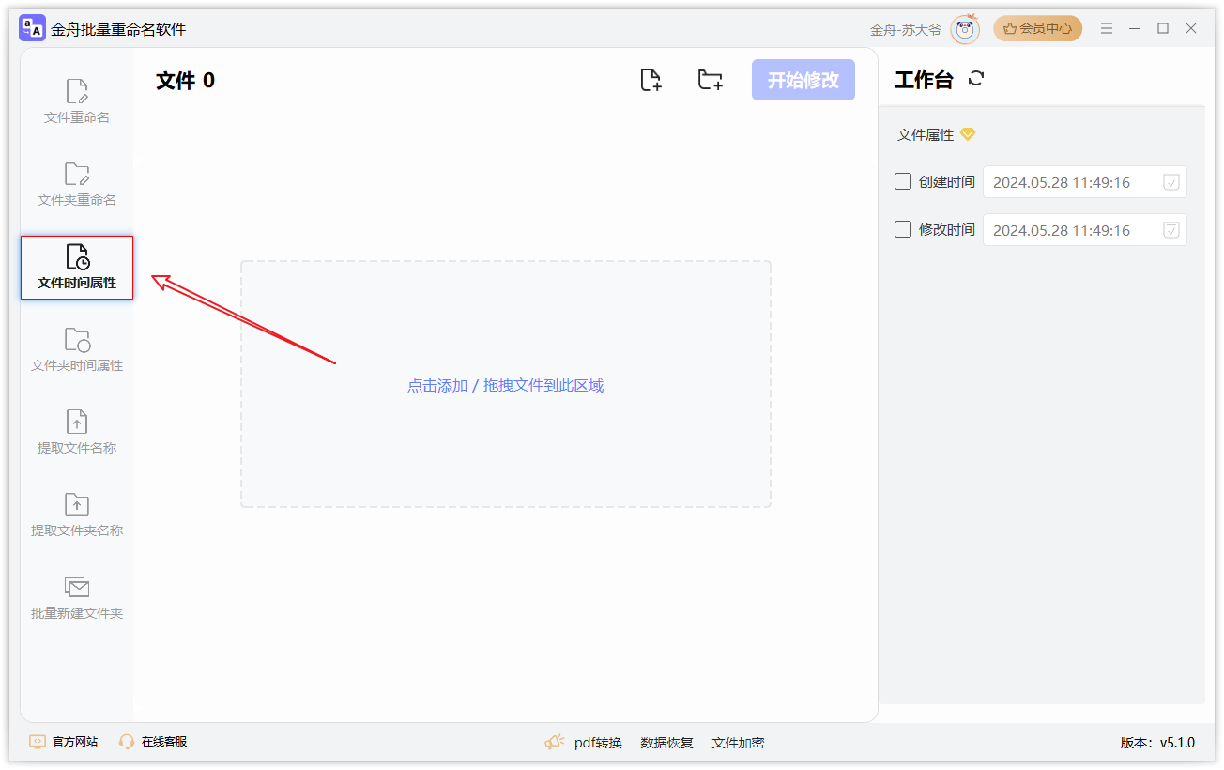Open the 数据恢复 link

[x=666, y=743]
